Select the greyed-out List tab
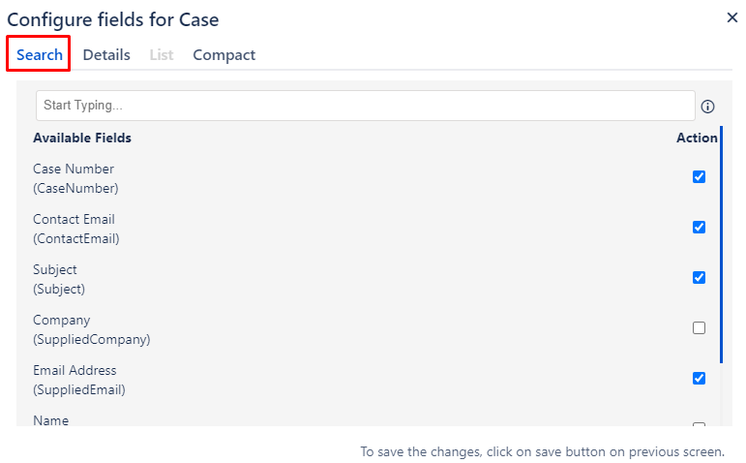This screenshot has height=463, width=746. point(162,55)
